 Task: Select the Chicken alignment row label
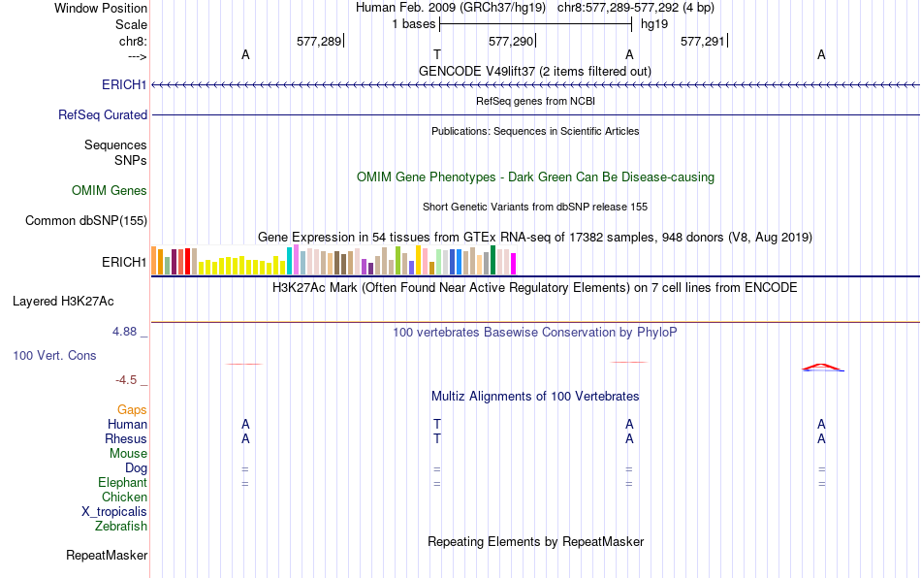click(124, 497)
